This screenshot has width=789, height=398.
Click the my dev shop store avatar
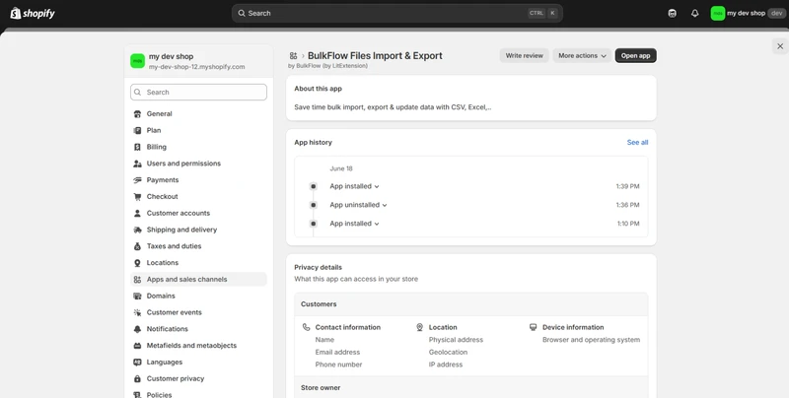(137, 61)
